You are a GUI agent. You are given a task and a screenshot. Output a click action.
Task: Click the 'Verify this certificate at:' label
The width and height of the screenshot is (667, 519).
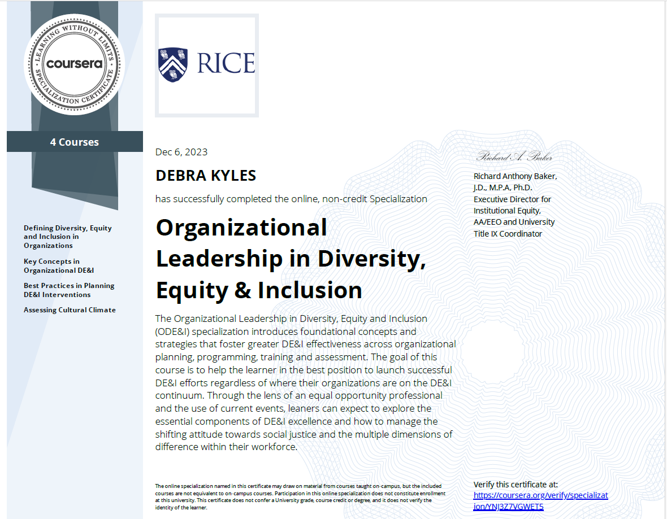pos(516,484)
